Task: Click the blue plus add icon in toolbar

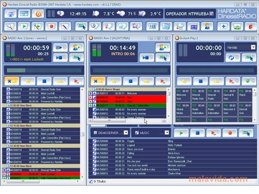Action: coord(224,26)
